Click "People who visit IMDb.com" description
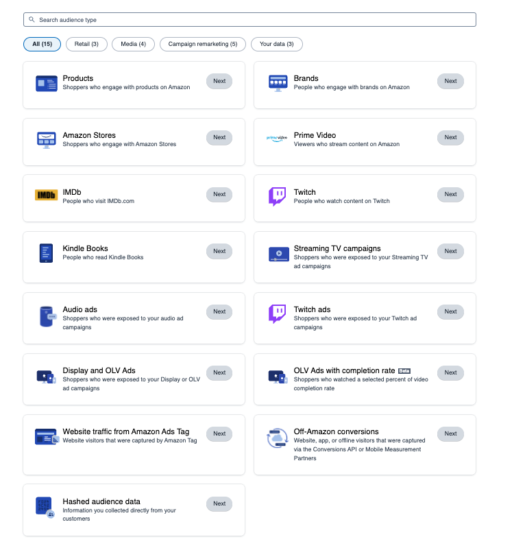Image resolution: width=525 pixels, height=546 pixels. 99,201
